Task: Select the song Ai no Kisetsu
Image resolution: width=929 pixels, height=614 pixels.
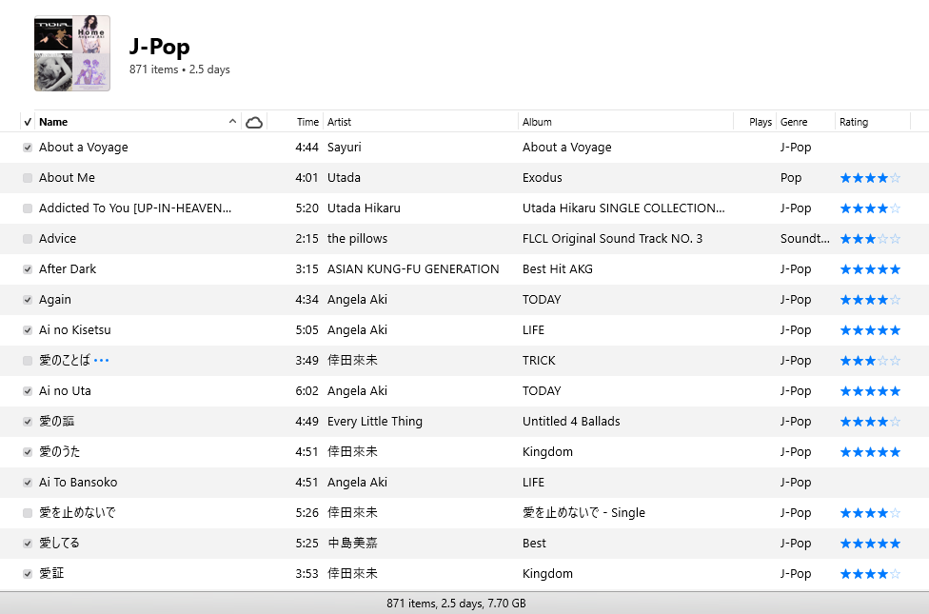Action: tap(74, 330)
